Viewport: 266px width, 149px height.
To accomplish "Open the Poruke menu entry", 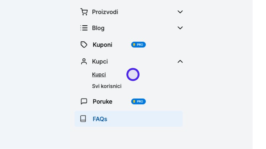I will coord(102,102).
